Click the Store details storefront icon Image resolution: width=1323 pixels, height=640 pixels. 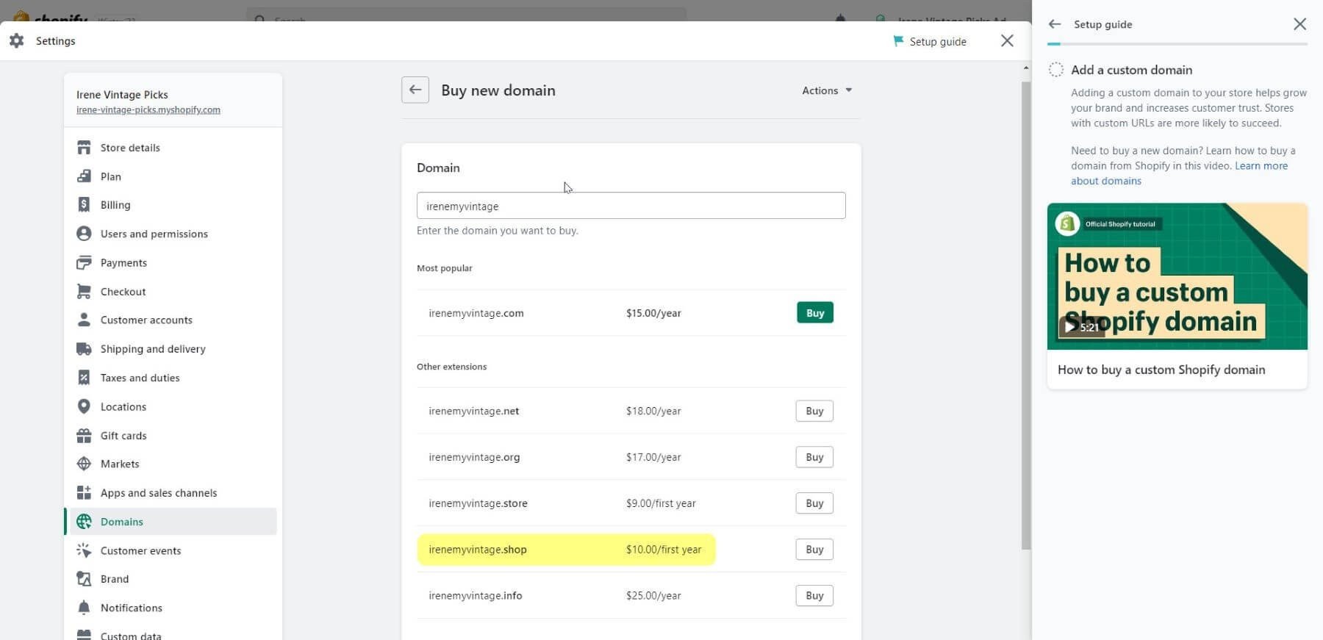click(x=84, y=148)
